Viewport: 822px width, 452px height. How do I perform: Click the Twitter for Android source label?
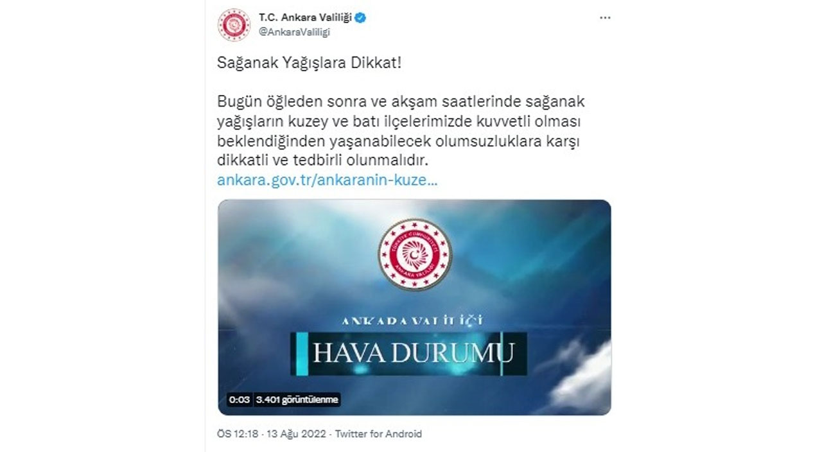pyautogui.click(x=379, y=434)
